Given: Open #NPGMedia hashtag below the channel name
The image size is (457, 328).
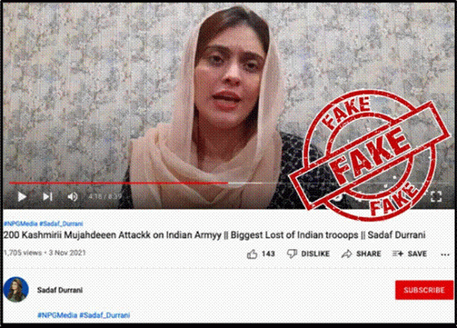Looking at the screenshot, I should tap(58, 315).
